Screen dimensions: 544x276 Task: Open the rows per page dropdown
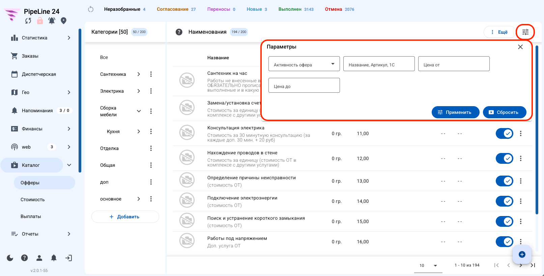(428, 266)
